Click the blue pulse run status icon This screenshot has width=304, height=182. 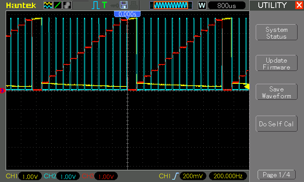95,5
